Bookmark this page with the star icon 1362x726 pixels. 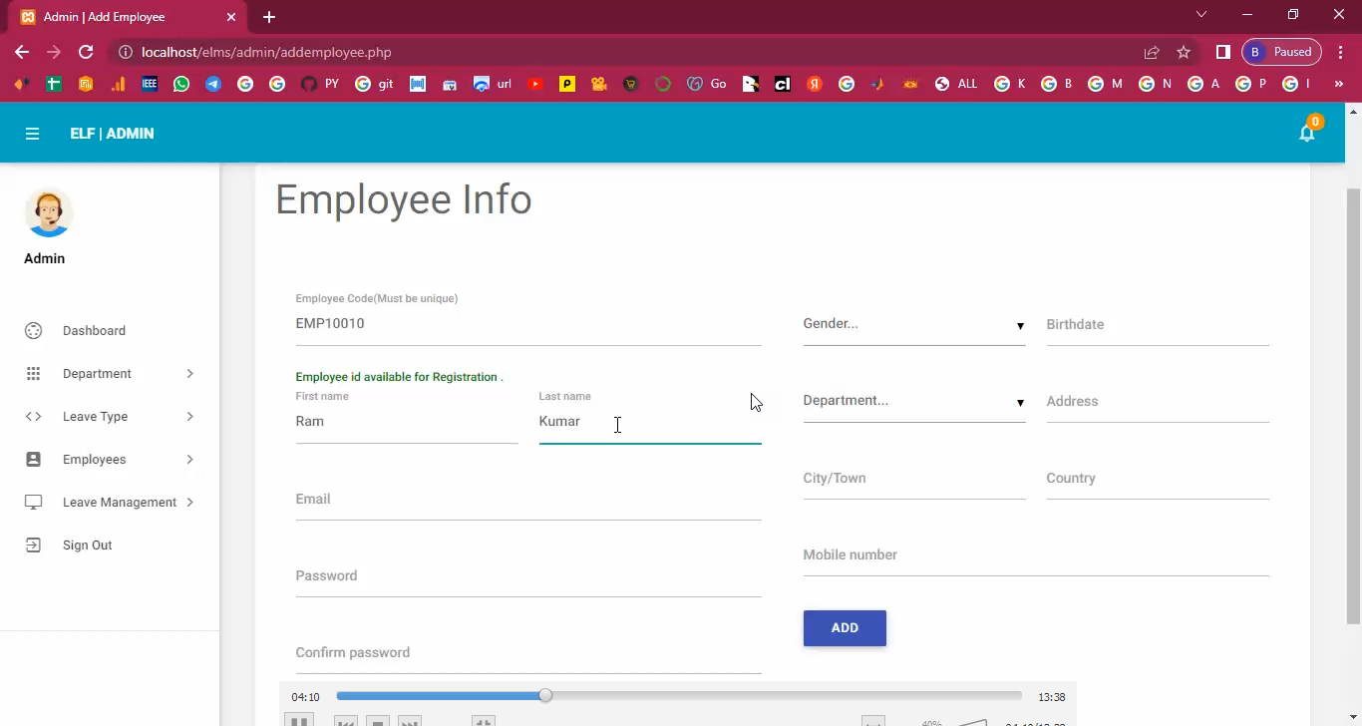coord(1184,52)
